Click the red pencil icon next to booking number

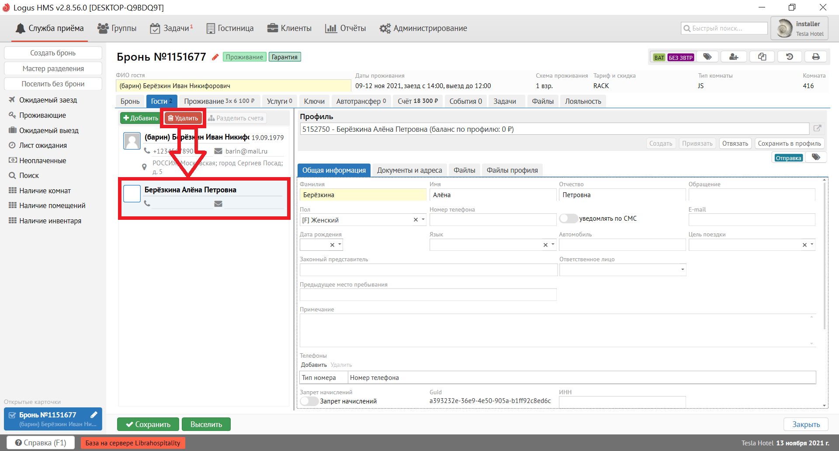pyautogui.click(x=215, y=57)
